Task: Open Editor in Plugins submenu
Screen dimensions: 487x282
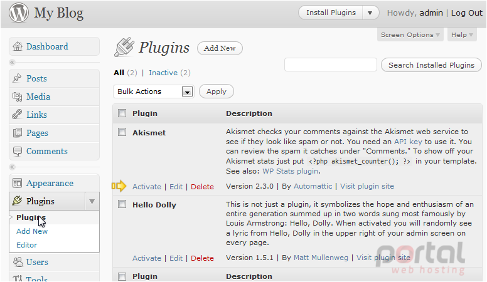Action: pos(27,245)
